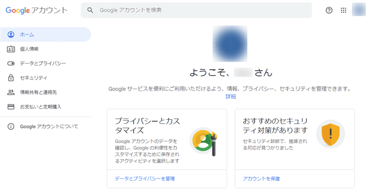This screenshot has height=193, width=369.
Task: Open the account avatar in top right
Action: [x=359, y=10]
